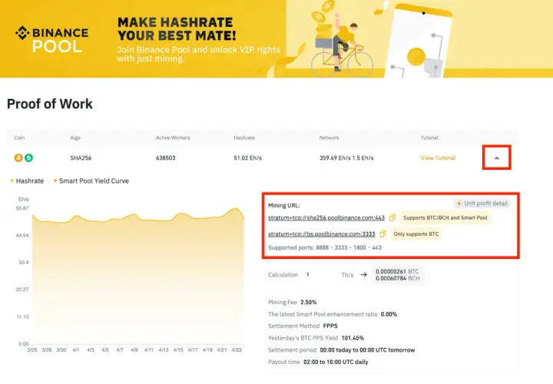
Task: Click the Mining URL label
Action: [x=284, y=205]
